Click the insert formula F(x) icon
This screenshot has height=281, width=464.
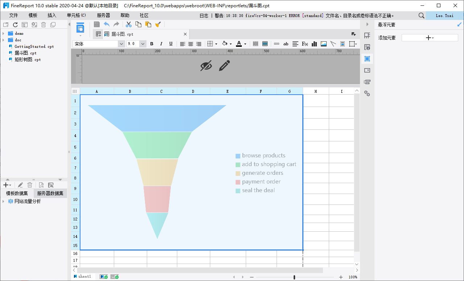[x=305, y=44]
